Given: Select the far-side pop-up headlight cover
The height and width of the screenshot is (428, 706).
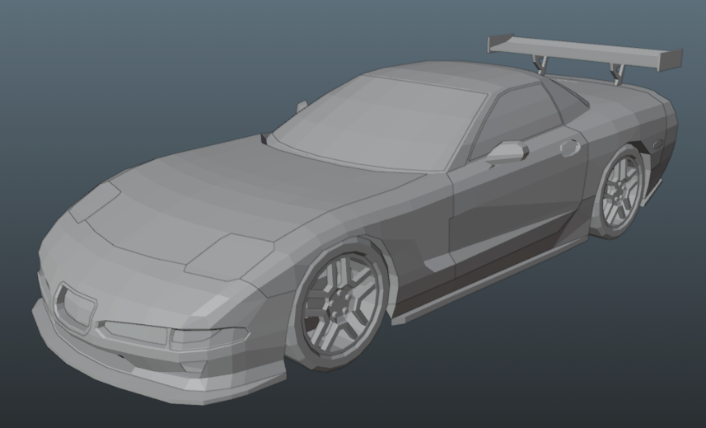Looking at the screenshot, I should (95, 202).
